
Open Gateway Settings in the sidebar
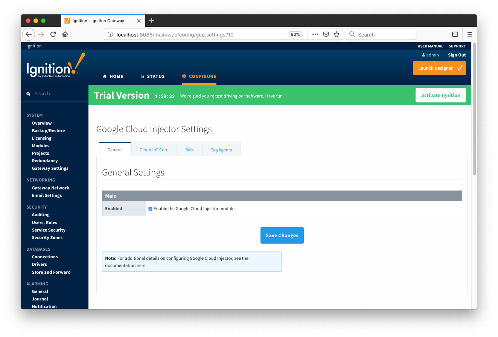(x=50, y=168)
